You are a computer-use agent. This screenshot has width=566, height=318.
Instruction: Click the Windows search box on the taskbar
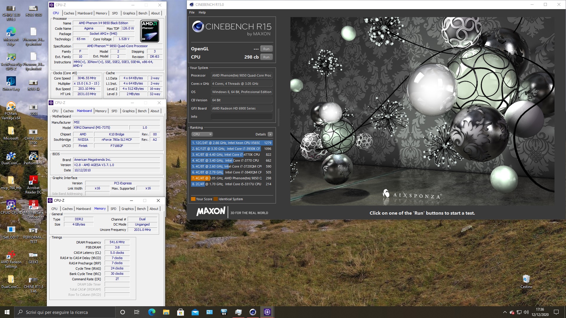point(65,312)
